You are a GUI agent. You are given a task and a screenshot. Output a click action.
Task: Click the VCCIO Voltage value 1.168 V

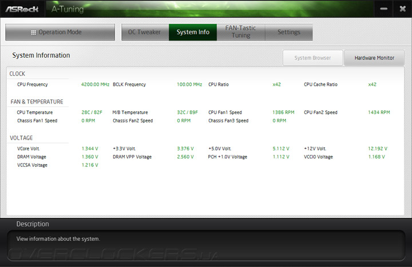point(377,157)
